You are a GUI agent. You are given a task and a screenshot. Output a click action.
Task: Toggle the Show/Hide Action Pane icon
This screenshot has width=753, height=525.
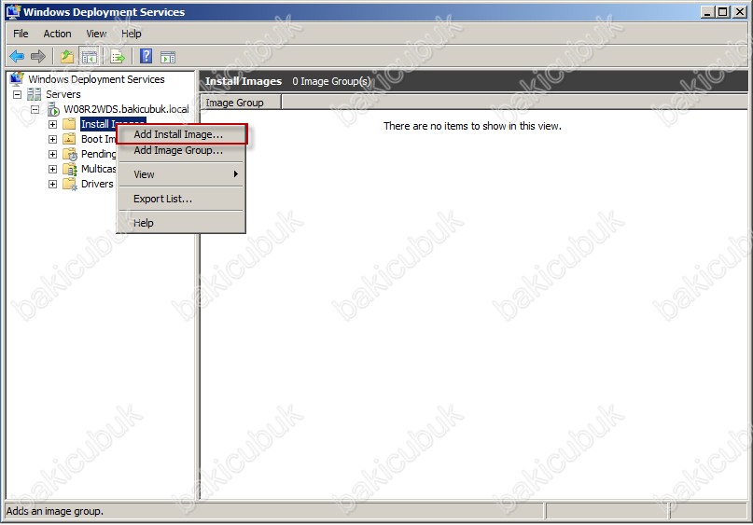click(168, 57)
